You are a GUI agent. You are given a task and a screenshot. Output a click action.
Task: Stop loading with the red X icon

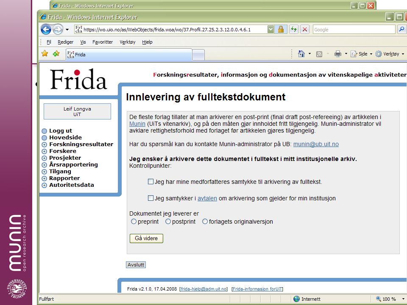pyautogui.click(x=305, y=29)
